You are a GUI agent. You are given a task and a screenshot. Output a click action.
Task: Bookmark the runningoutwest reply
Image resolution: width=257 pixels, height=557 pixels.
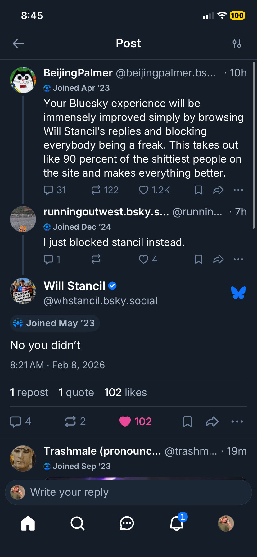(199, 259)
